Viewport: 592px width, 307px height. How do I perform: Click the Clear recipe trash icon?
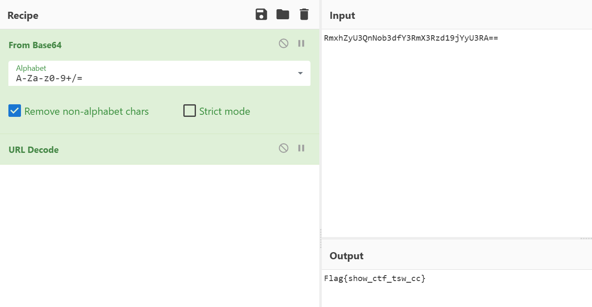click(304, 15)
